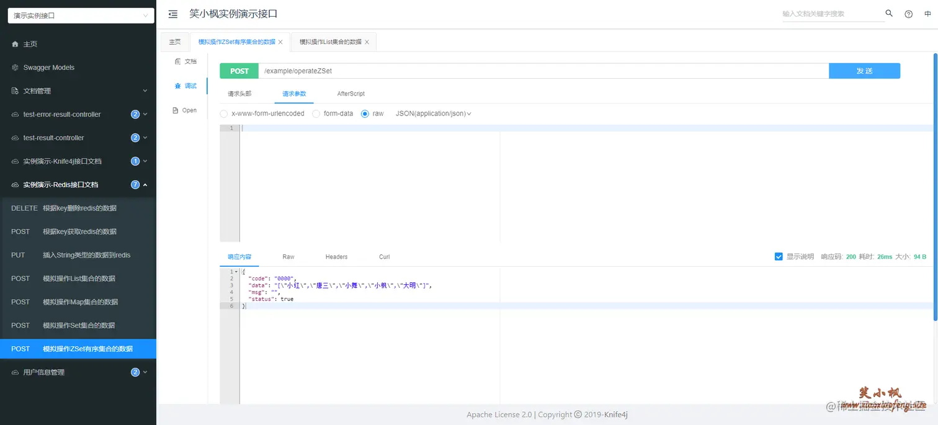Click the 文档管理 document icon
The image size is (938, 425).
pyautogui.click(x=15, y=91)
